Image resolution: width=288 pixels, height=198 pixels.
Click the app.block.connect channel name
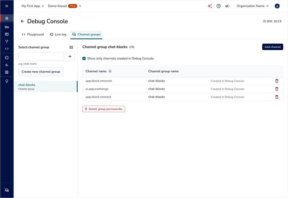(98, 97)
